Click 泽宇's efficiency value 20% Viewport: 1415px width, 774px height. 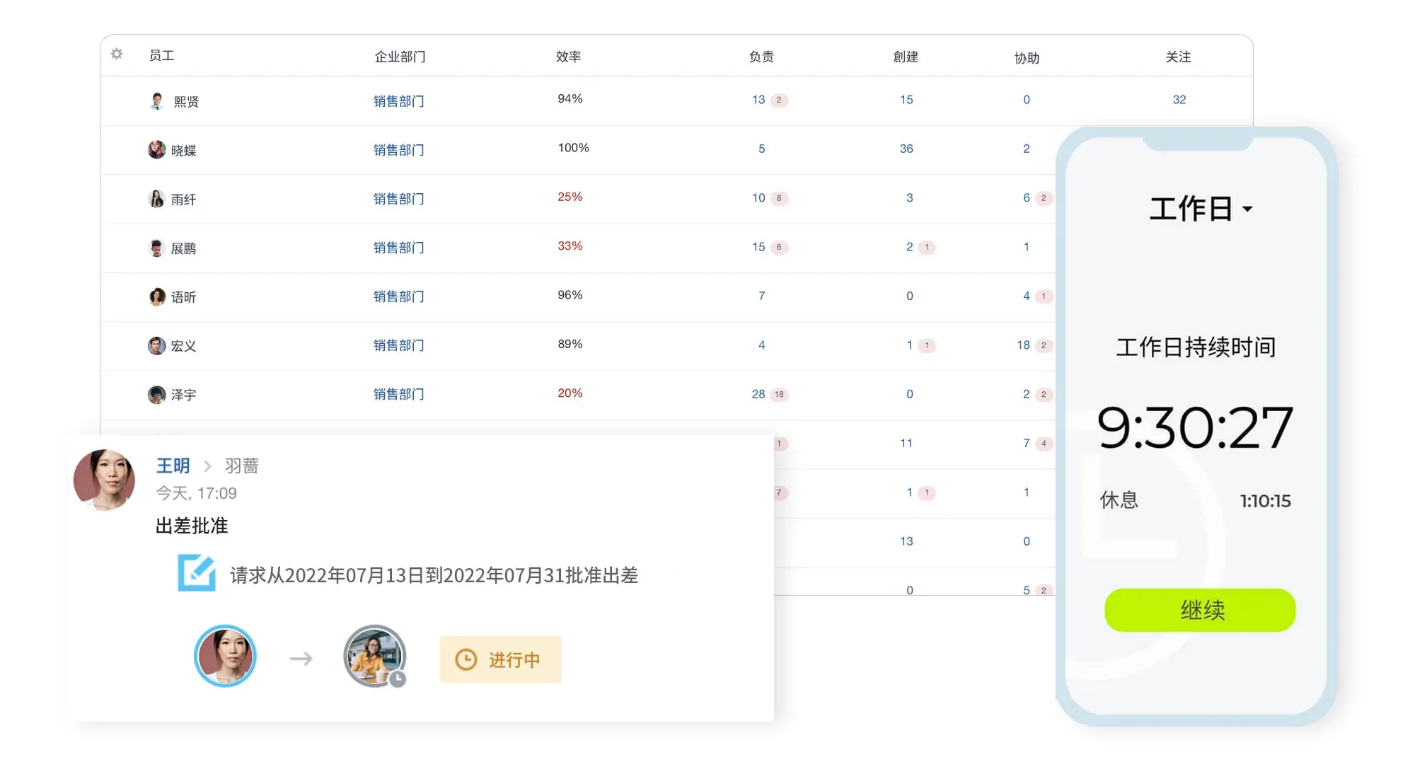[570, 393]
